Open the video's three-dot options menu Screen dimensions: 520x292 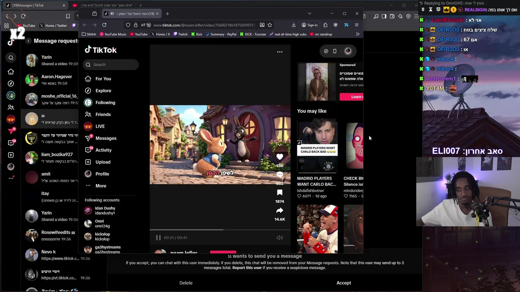point(279,52)
